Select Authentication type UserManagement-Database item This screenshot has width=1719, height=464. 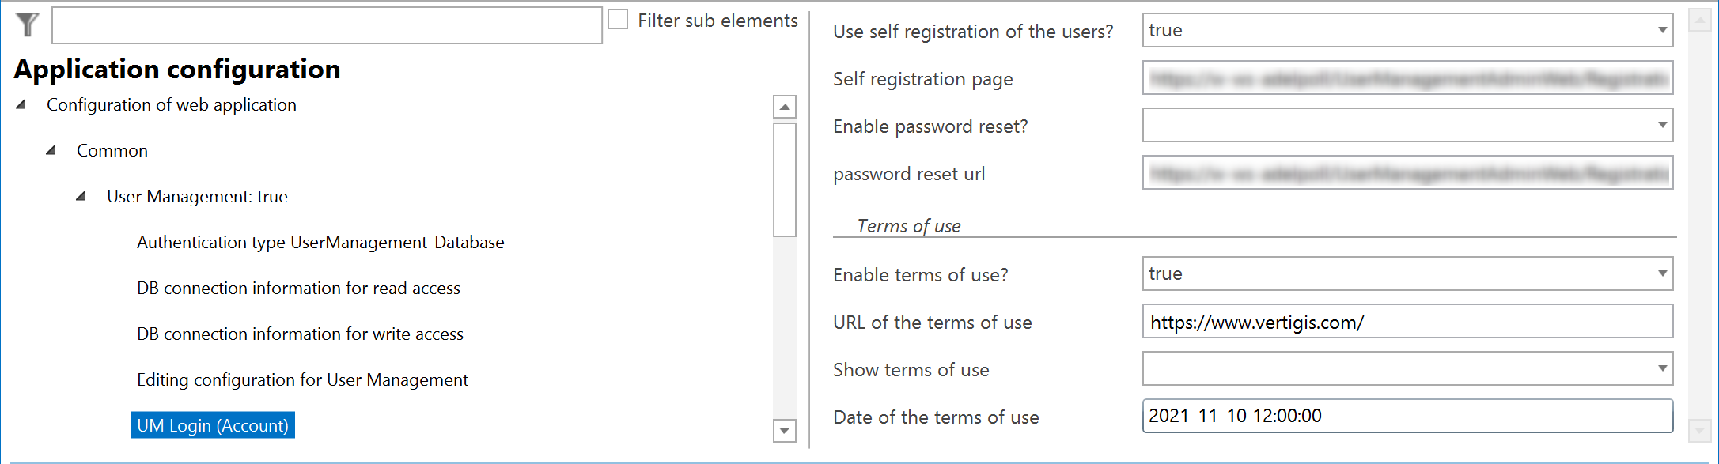(x=320, y=242)
